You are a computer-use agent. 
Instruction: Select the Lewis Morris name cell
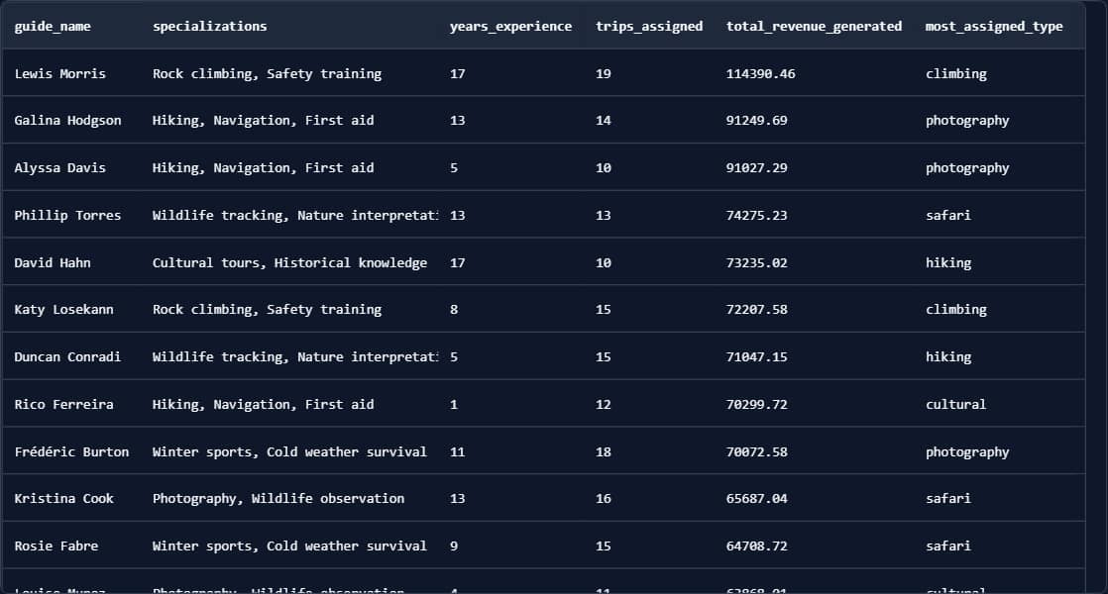(60, 74)
